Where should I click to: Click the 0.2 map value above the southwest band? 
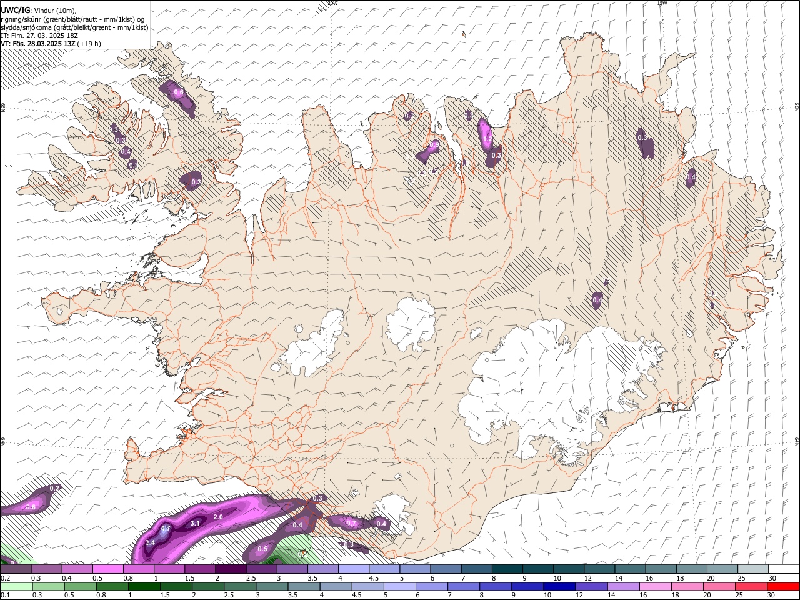pyautogui.click(x=54, y=488)
